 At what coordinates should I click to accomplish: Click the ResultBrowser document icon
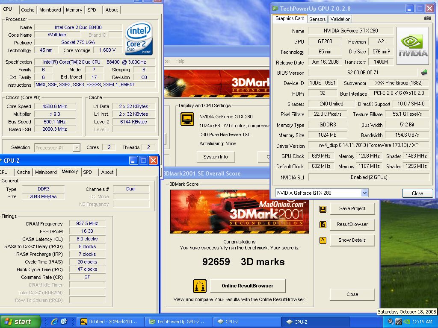click(x=323, y=225)
